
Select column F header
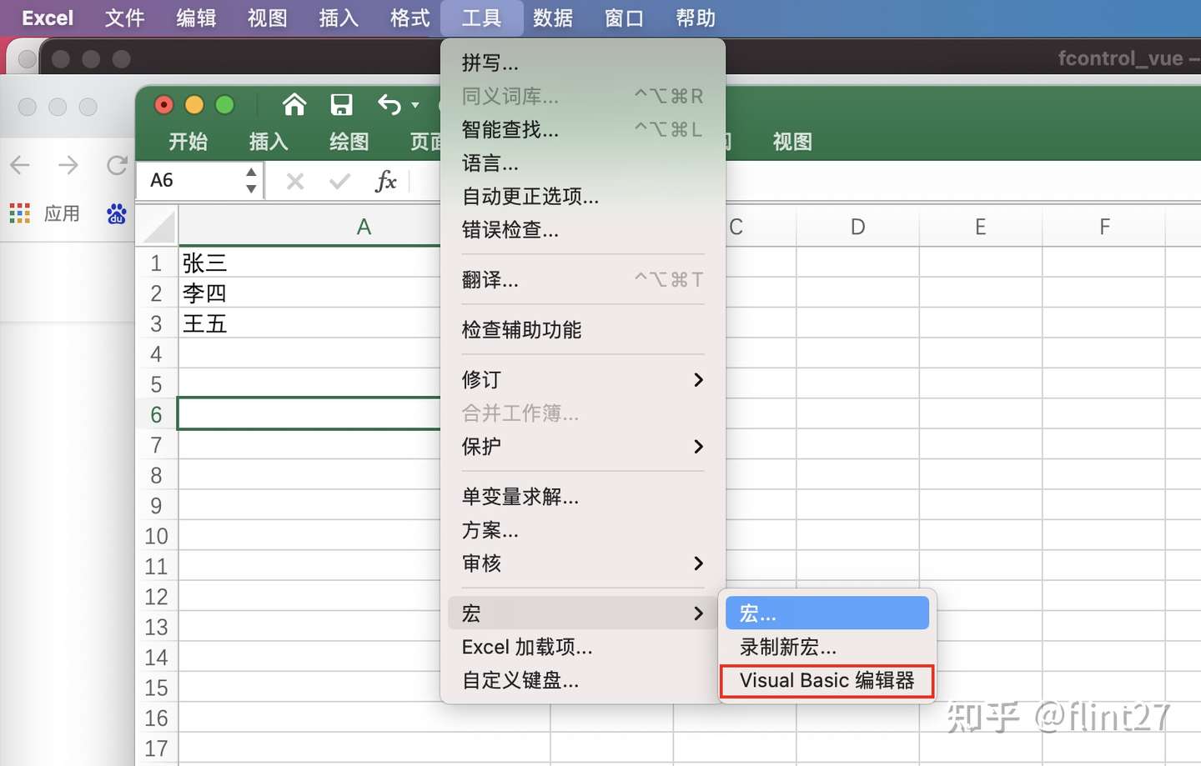click(x=1104, y=227)
